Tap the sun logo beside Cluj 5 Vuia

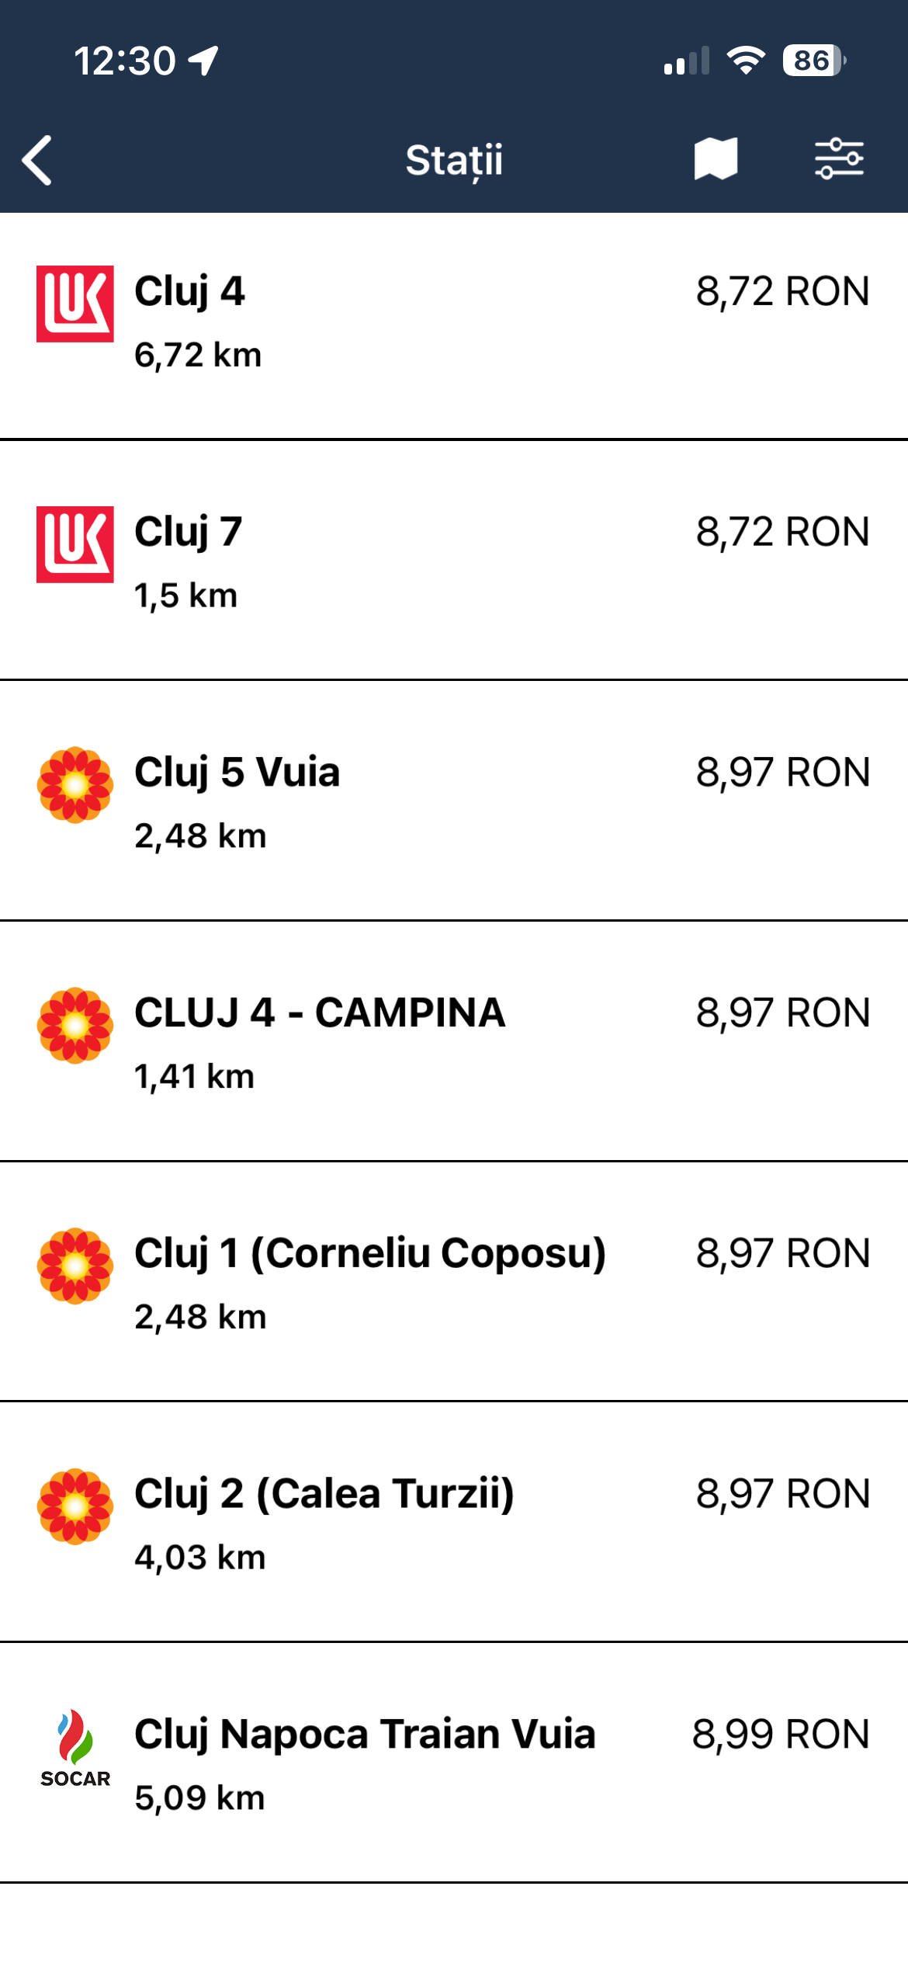tap(75, 785)
